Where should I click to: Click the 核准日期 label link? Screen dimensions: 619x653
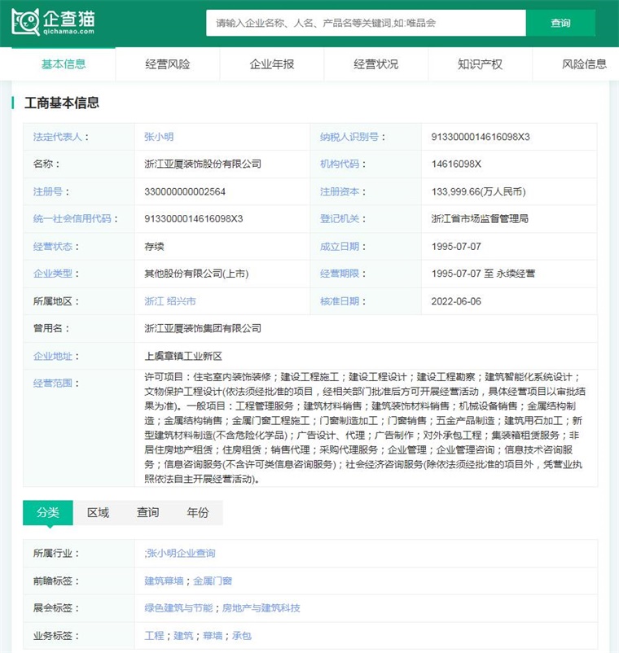point(340,301)
